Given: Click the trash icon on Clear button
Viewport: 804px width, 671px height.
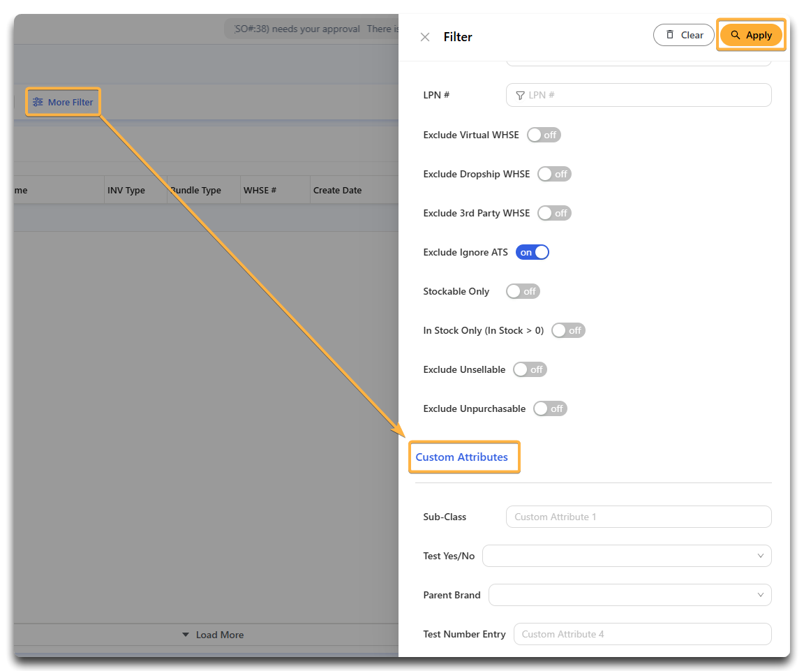Looking at the screenshot, I should (x=670, y=35).
